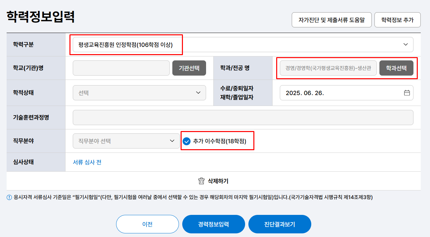Click the 학과선택 button
This screenshot has height=237, width=430.
pyautogui.click(x=396, y=68)
